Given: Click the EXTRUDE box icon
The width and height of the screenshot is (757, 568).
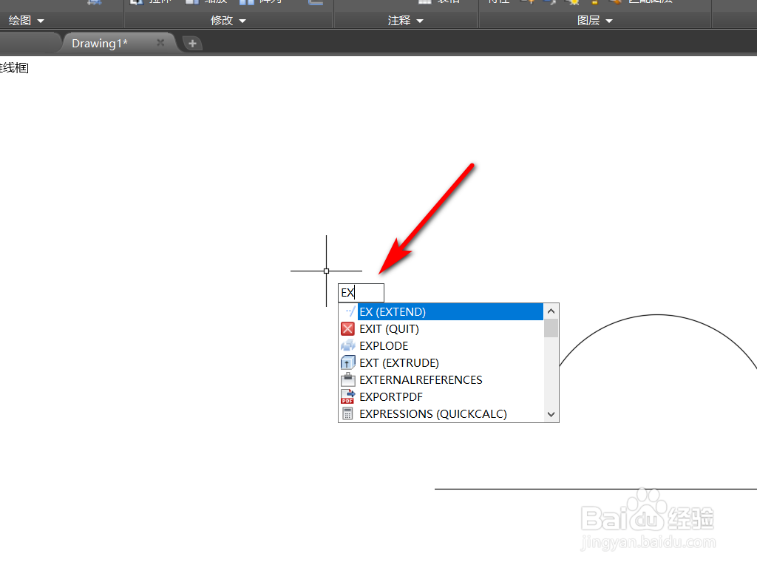Looking at the screenshot, I should 347,362.
